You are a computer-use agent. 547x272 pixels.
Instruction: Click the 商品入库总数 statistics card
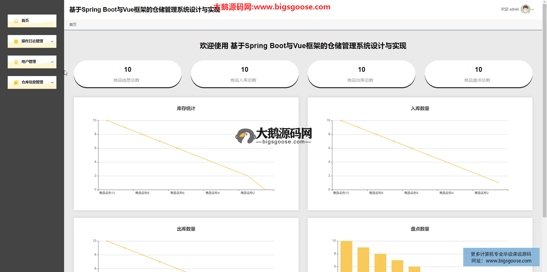(244, 74)
